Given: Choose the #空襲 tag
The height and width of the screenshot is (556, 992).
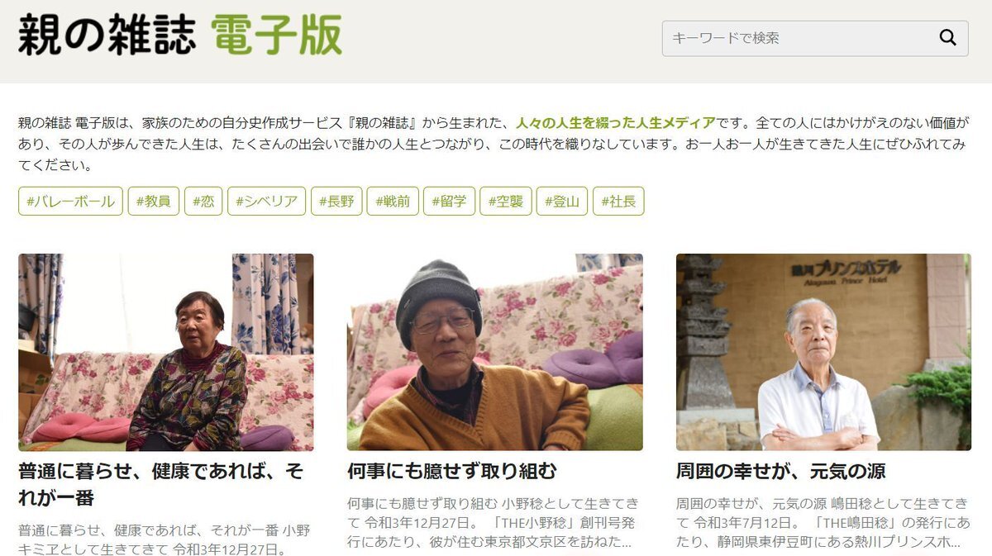Looking at the screenshot, I should click(x=506, y=201).
